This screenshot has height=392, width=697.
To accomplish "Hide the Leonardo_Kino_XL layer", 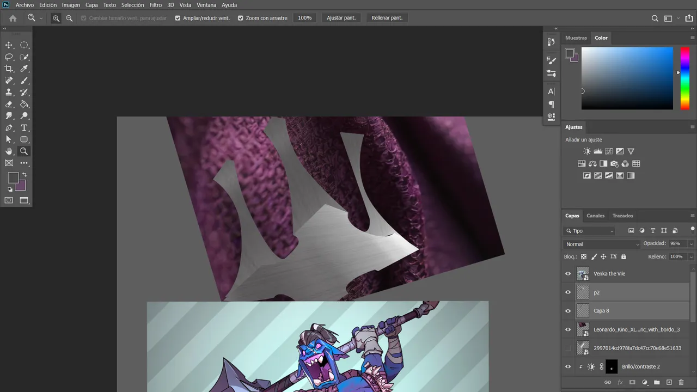I will (x=568, y=329).
